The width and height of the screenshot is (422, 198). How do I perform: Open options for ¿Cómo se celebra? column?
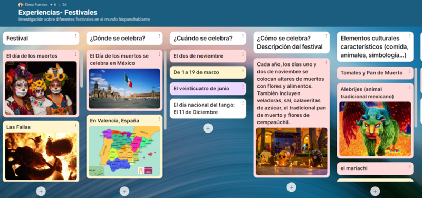click(326, 36)
